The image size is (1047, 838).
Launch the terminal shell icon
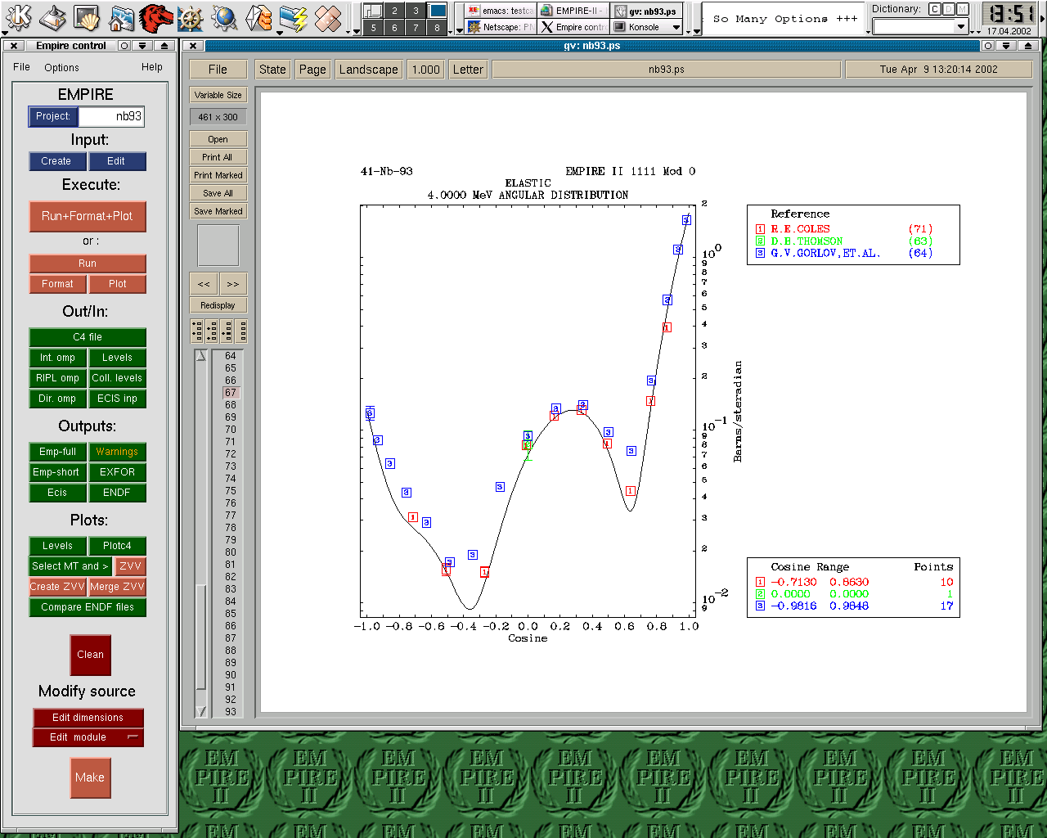pos(87,16)
